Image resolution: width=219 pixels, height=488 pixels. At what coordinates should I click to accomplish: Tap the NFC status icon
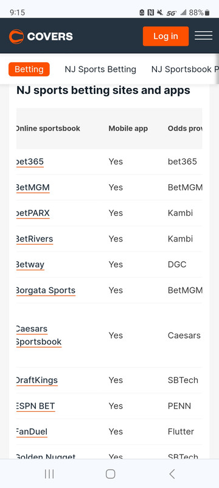click(151, 12)
